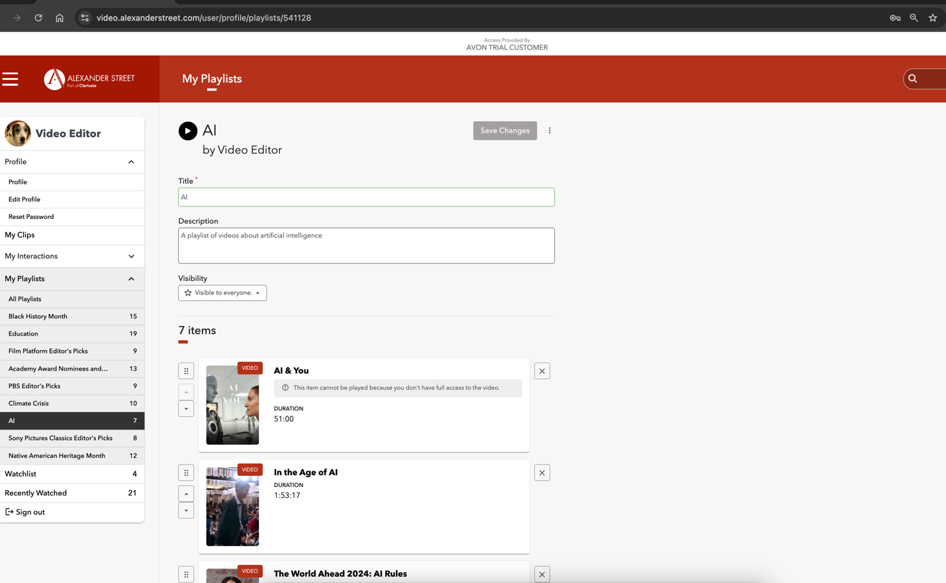This screenshot has height=583, width=946.
Task: Click into the Title input field
Action: [x=366, y=197]
